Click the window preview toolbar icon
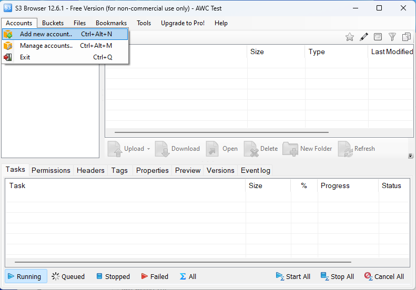This screenshot has width=416, height=290. pos(378,37)
